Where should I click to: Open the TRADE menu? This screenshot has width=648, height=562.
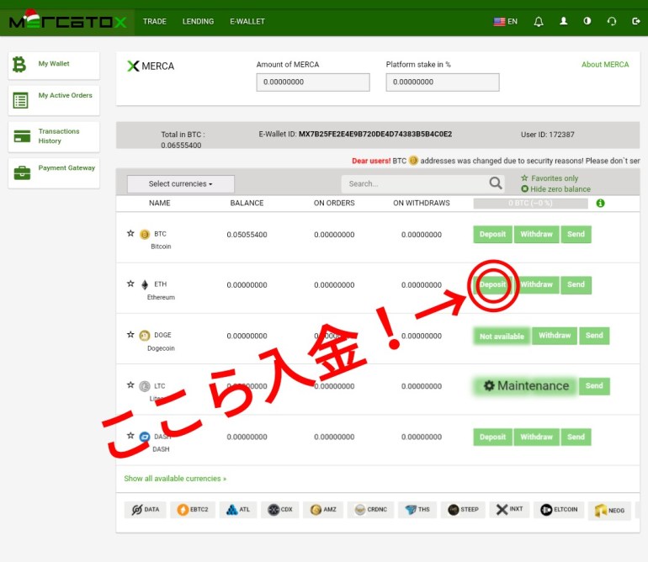155,21
